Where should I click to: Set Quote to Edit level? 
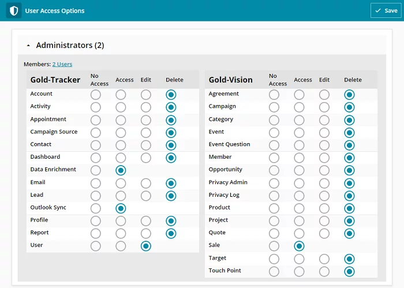324,234
